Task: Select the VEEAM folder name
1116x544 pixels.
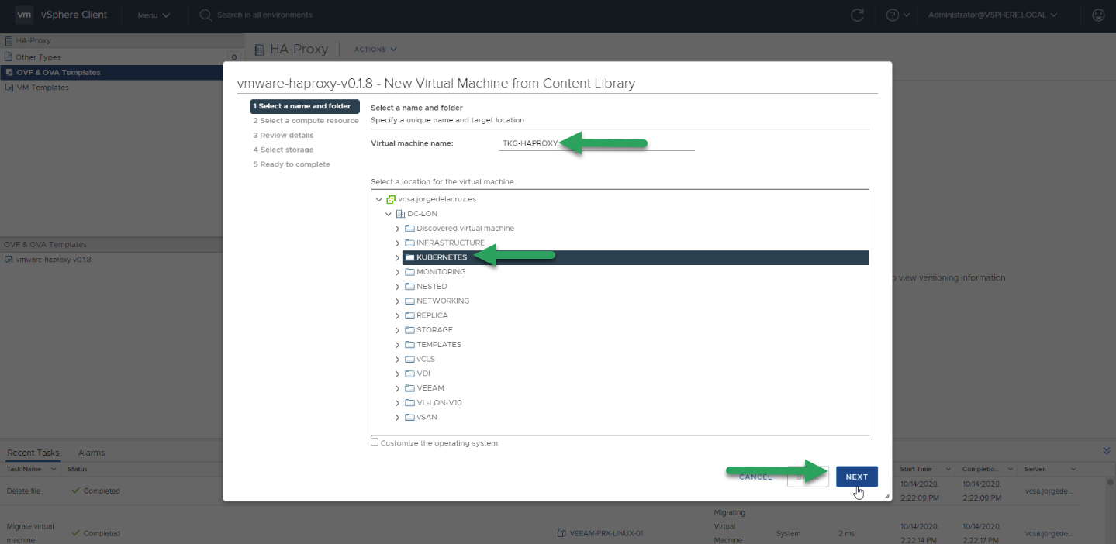Action: 430,388
